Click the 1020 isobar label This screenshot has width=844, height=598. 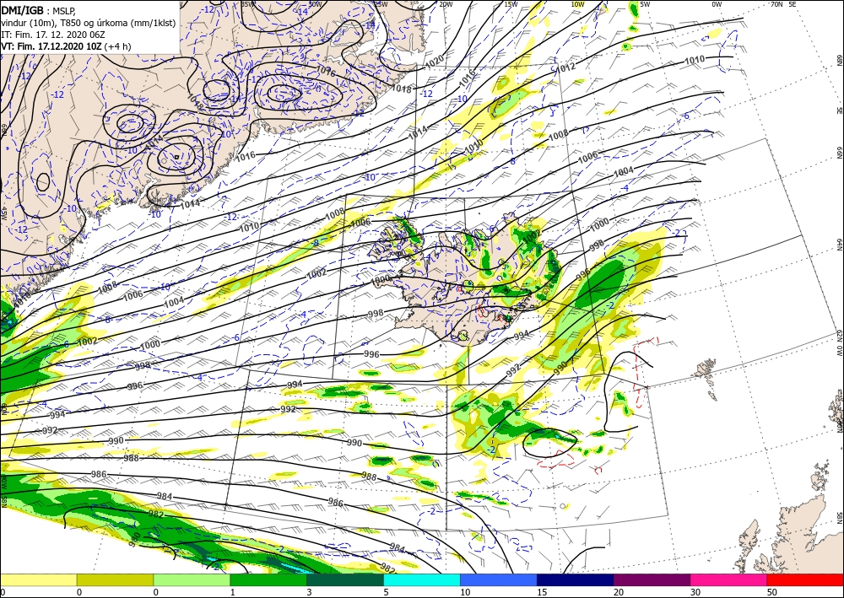click(x=433, y=60)
